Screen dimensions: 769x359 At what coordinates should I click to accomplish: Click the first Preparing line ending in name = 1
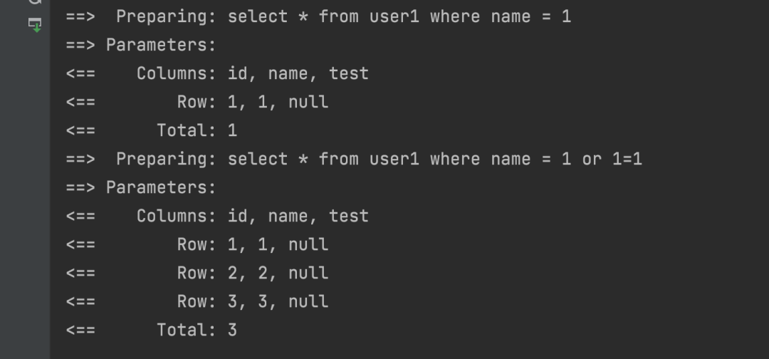pyautogui.click(x=319, y=16)
